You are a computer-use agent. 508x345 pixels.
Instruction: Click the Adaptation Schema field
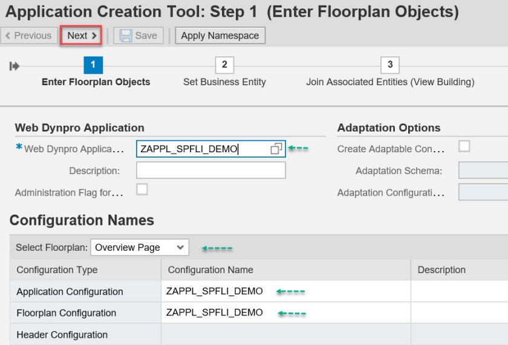click(x=484, y=170)
